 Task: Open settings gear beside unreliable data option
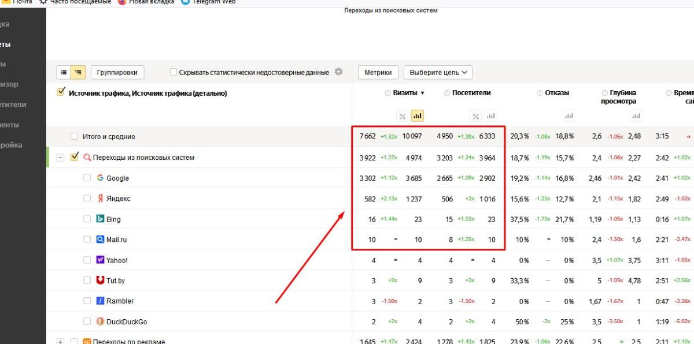click(x=339, y=72)
